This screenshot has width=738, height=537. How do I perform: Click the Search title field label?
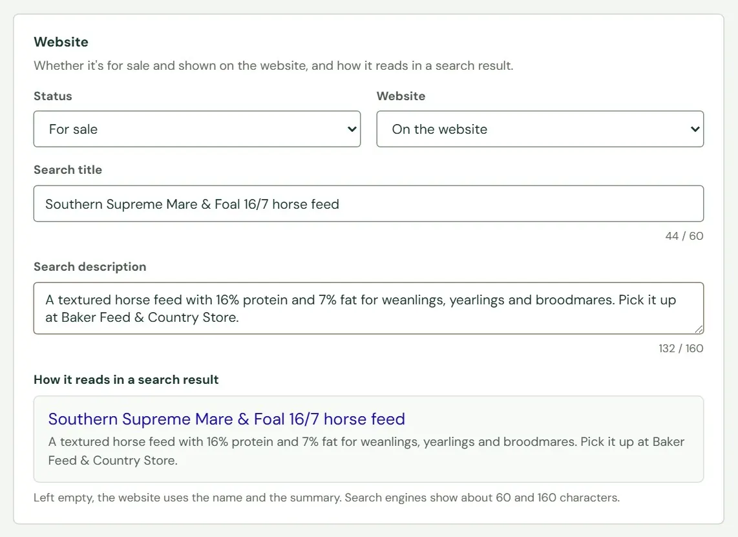tap(68, 170)
